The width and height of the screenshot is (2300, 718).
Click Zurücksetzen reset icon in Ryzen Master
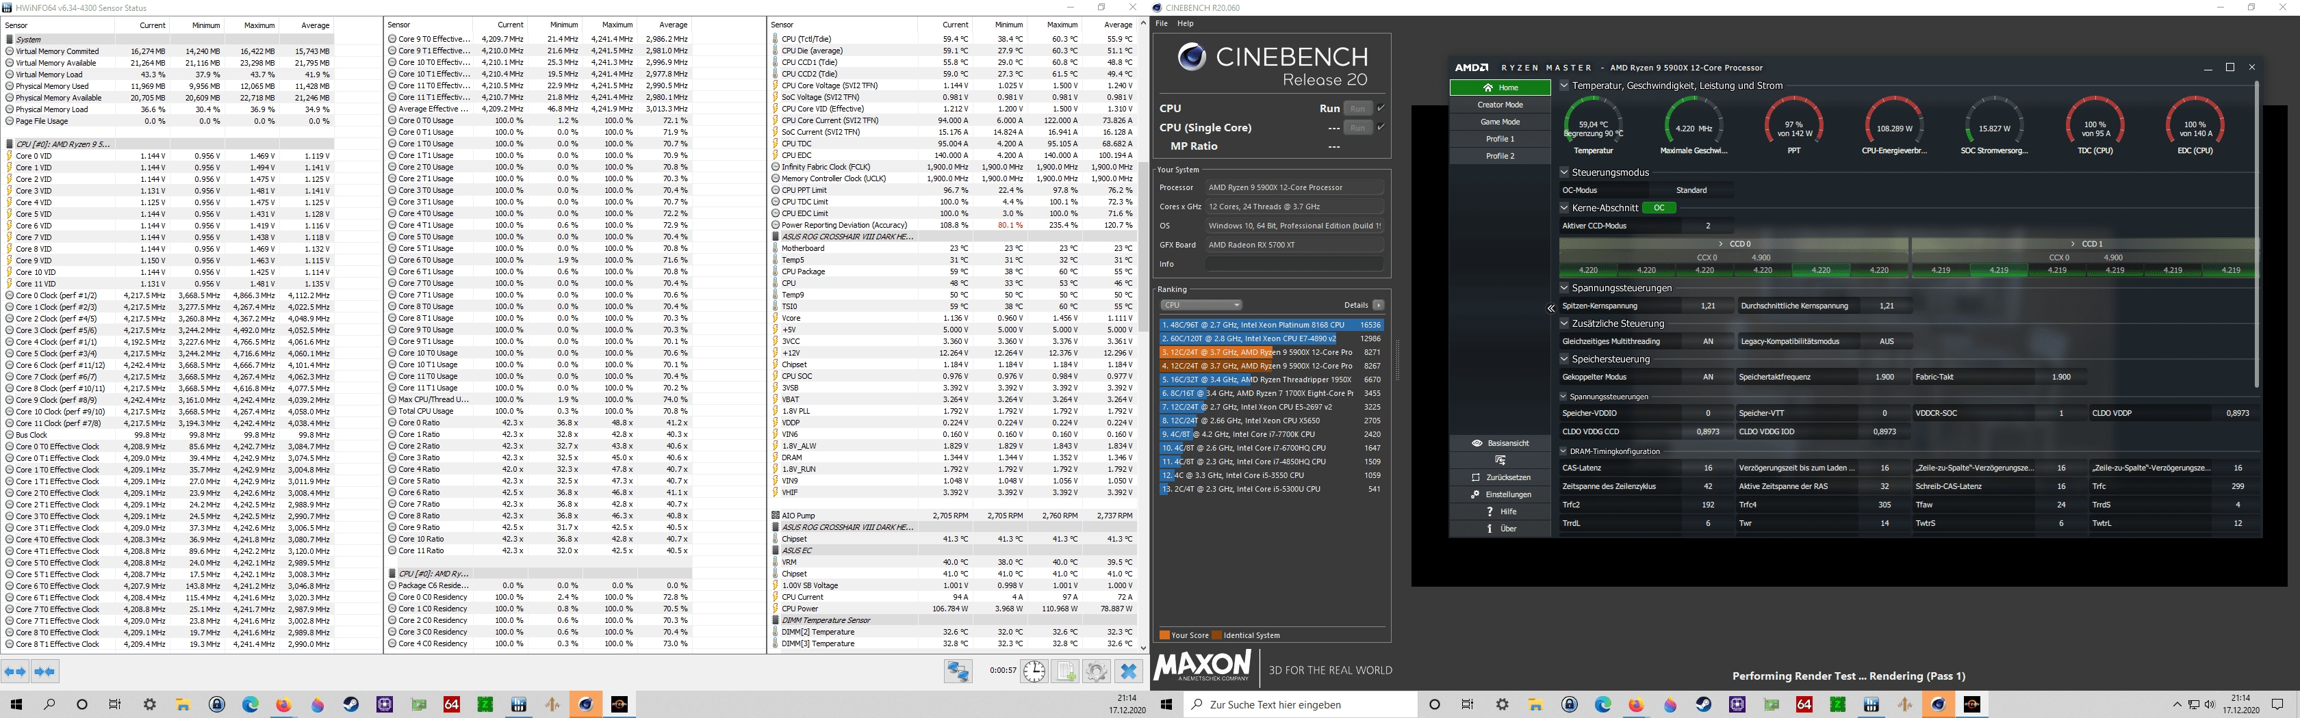point(1475,477)
